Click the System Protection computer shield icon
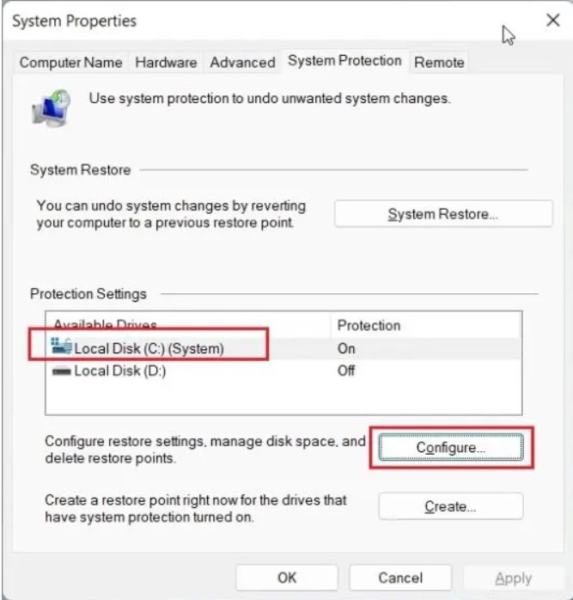Viewport: 573px width, 600px height. tap(52, 108)
